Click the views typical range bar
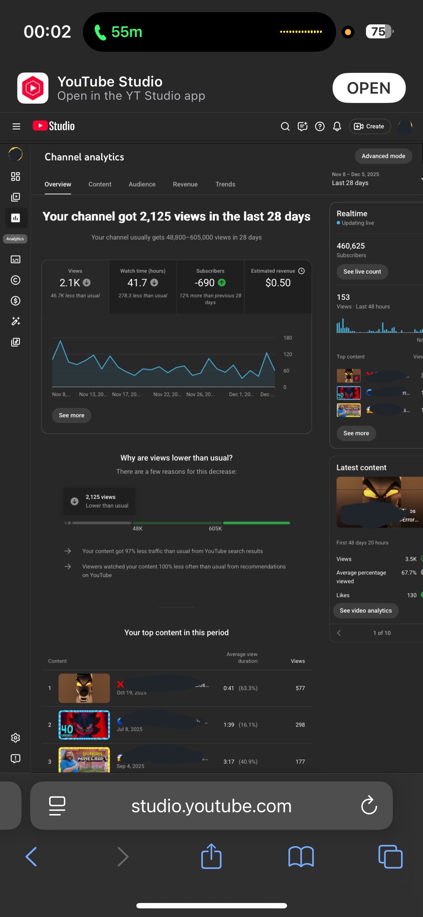The image size is (423, 917). click(177, 523)
